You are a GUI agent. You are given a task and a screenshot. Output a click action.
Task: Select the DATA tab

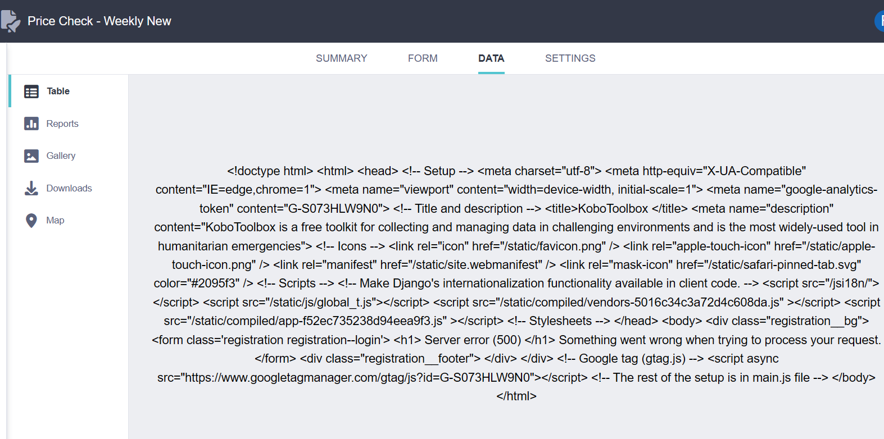point(491,58)
